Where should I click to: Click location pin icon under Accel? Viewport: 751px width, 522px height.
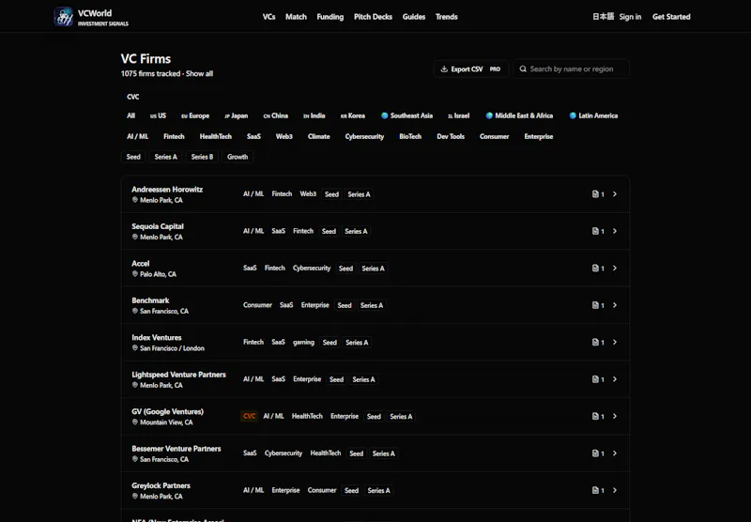135,274
